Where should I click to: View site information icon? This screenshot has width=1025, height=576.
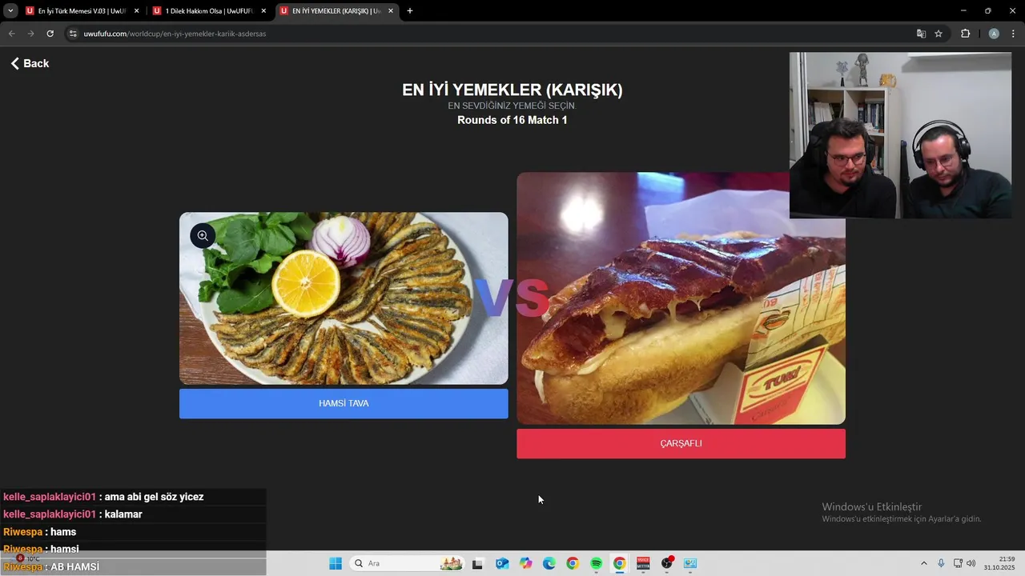73,34
